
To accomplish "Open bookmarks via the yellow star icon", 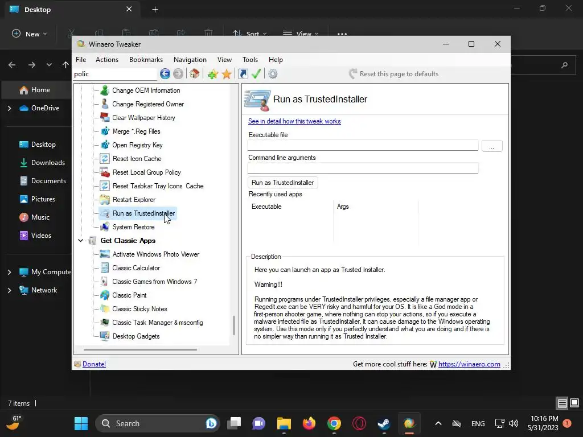I will coord(227,74).
